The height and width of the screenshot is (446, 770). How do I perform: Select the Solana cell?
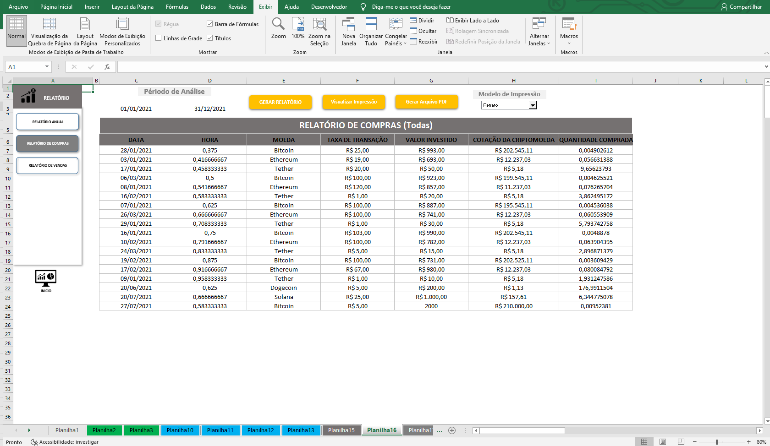pos(284,297)
